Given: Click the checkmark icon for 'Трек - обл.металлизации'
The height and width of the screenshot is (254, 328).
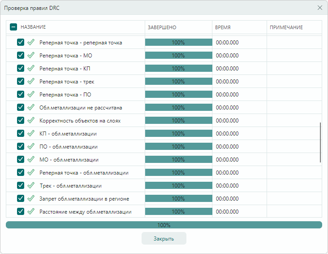Looking at the screenshot, I should click(x=31, y=185).
